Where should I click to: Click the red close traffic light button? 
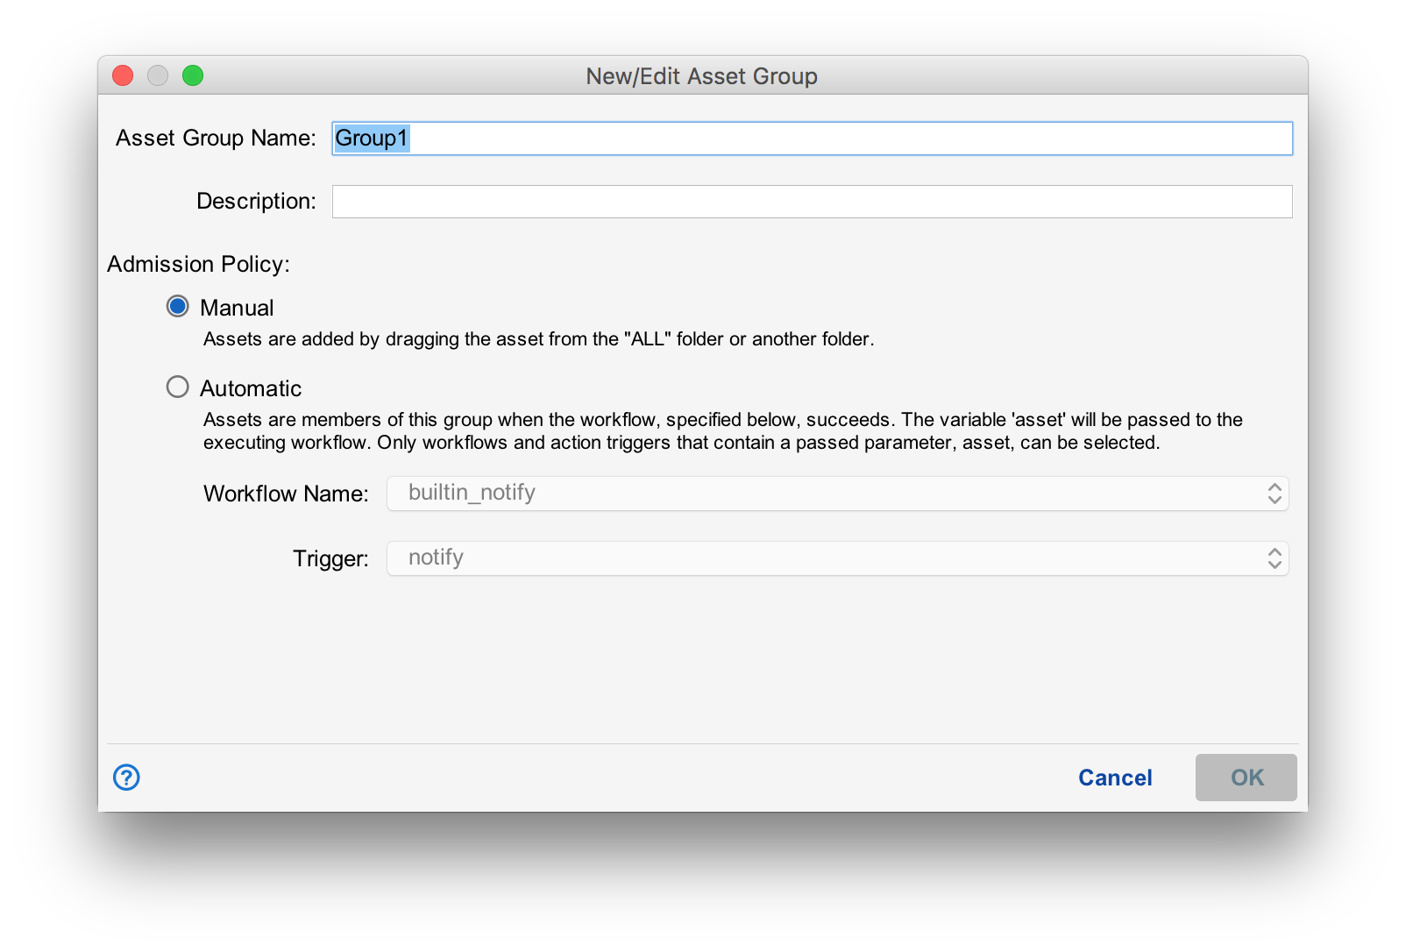[x=122, y=75]
